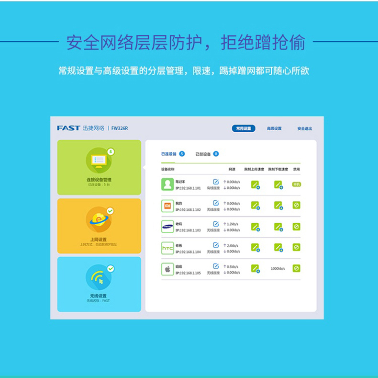
Task: Select the 常用设置 common settings button
Action: point(244,128)
